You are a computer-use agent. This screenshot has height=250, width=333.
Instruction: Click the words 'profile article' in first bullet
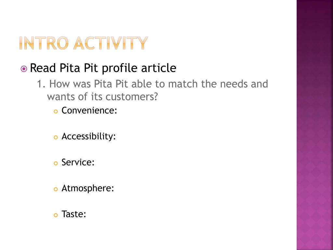click(x=139, y=68)
